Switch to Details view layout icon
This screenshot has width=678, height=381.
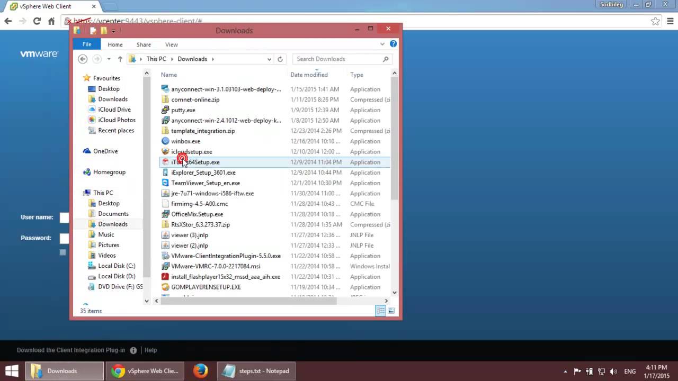click(380, 311)
